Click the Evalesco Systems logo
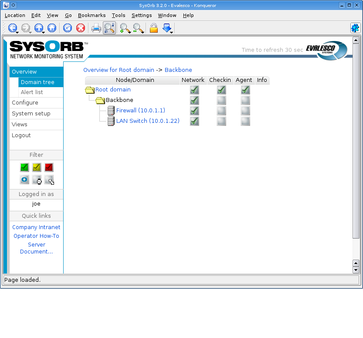This screenshot has width=363, height=338. pos(327,51)
